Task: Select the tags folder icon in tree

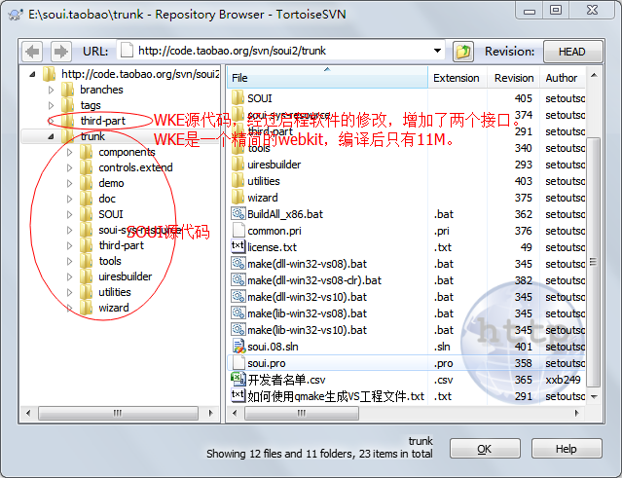Action: tap(68, 105)
